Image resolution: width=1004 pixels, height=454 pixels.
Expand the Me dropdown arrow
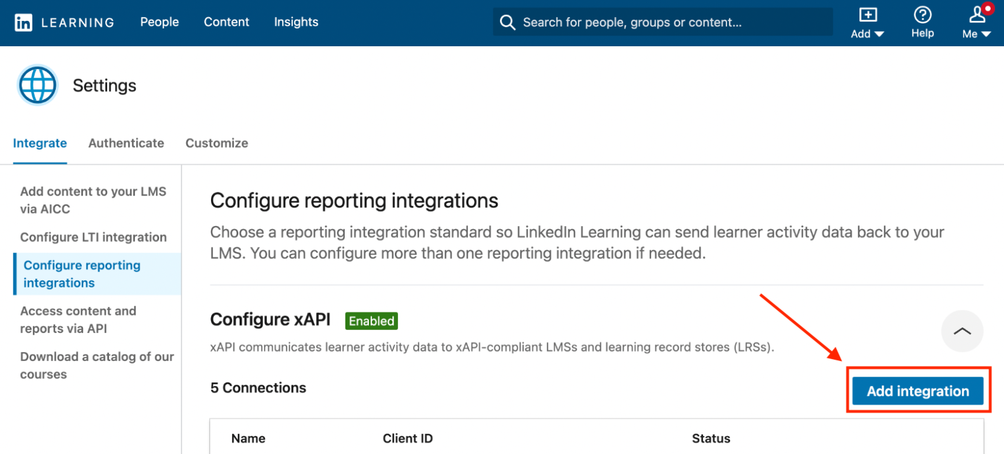point(986,34)
